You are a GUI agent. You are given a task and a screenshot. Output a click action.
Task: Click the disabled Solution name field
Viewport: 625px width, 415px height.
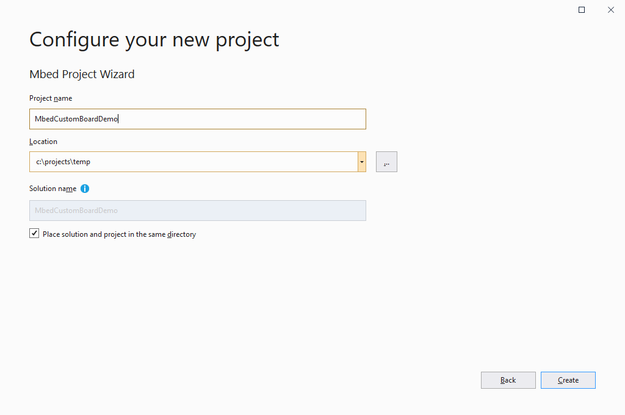198,211
